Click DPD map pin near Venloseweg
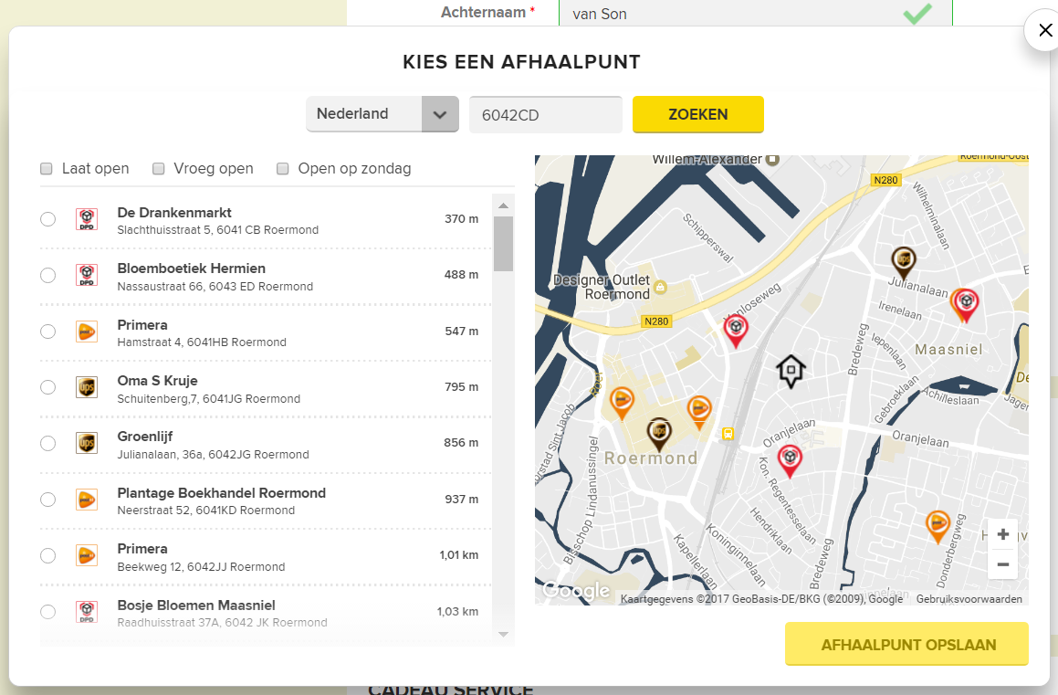 (736, 331)
